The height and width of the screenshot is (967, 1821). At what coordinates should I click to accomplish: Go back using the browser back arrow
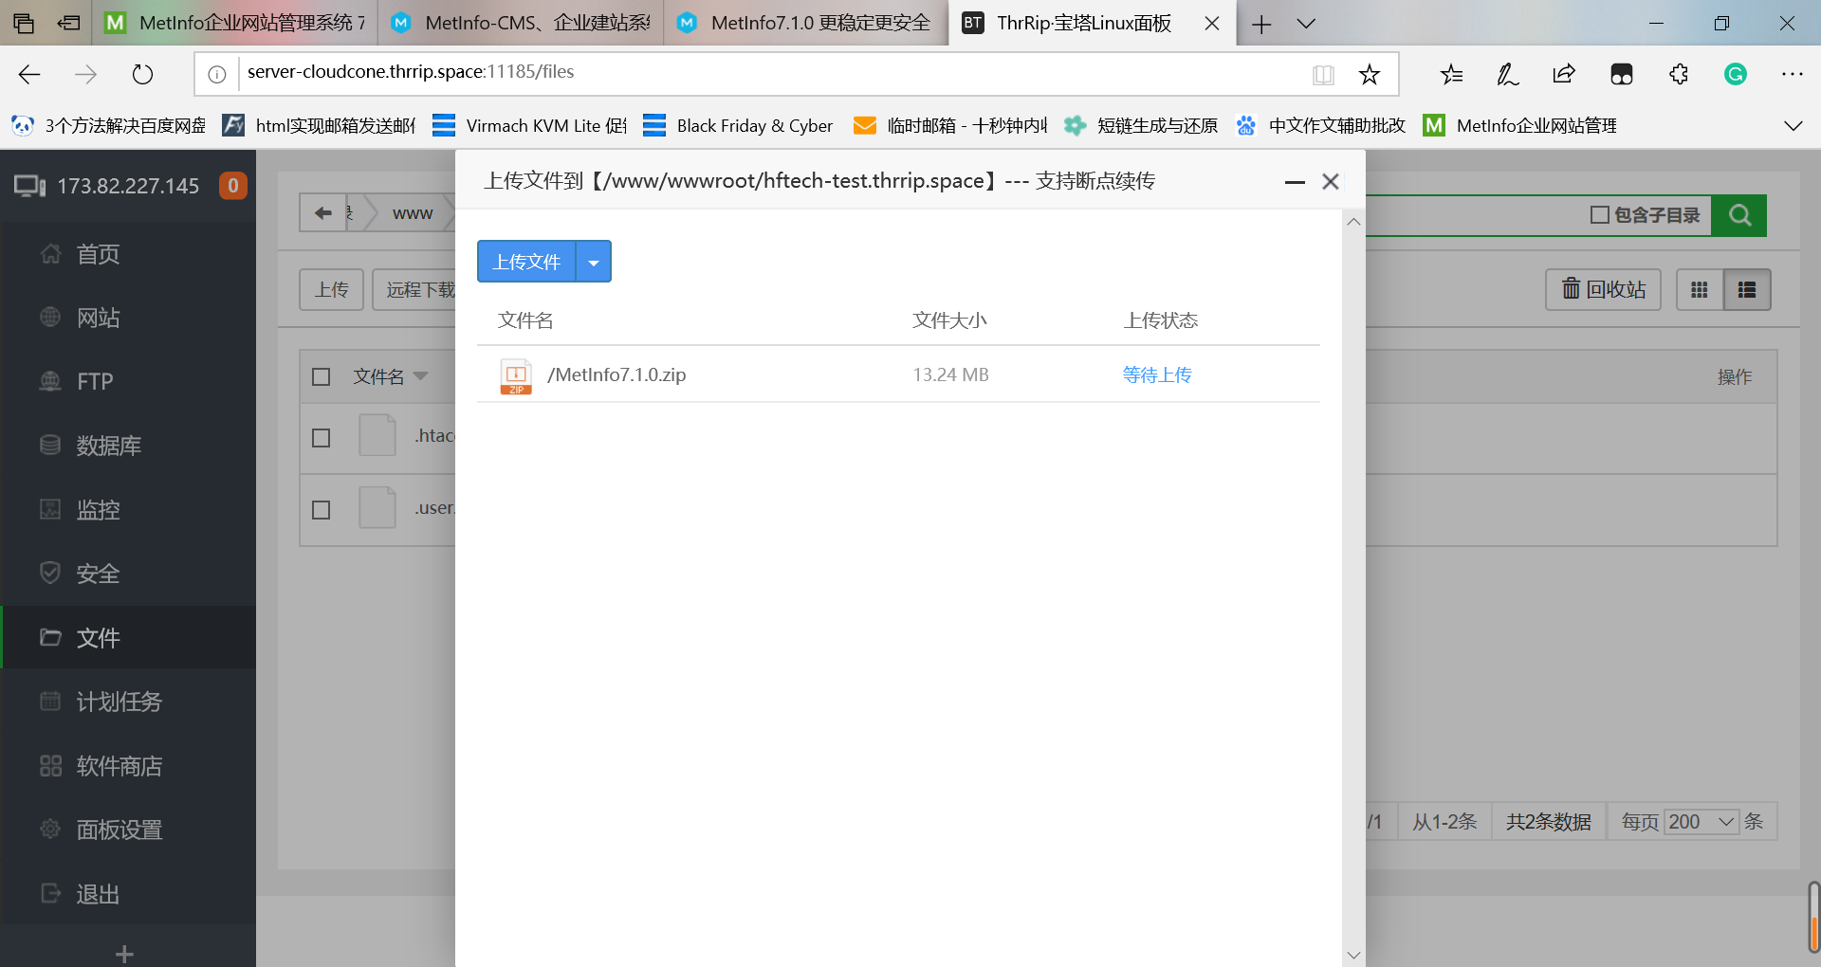[29, 74]
